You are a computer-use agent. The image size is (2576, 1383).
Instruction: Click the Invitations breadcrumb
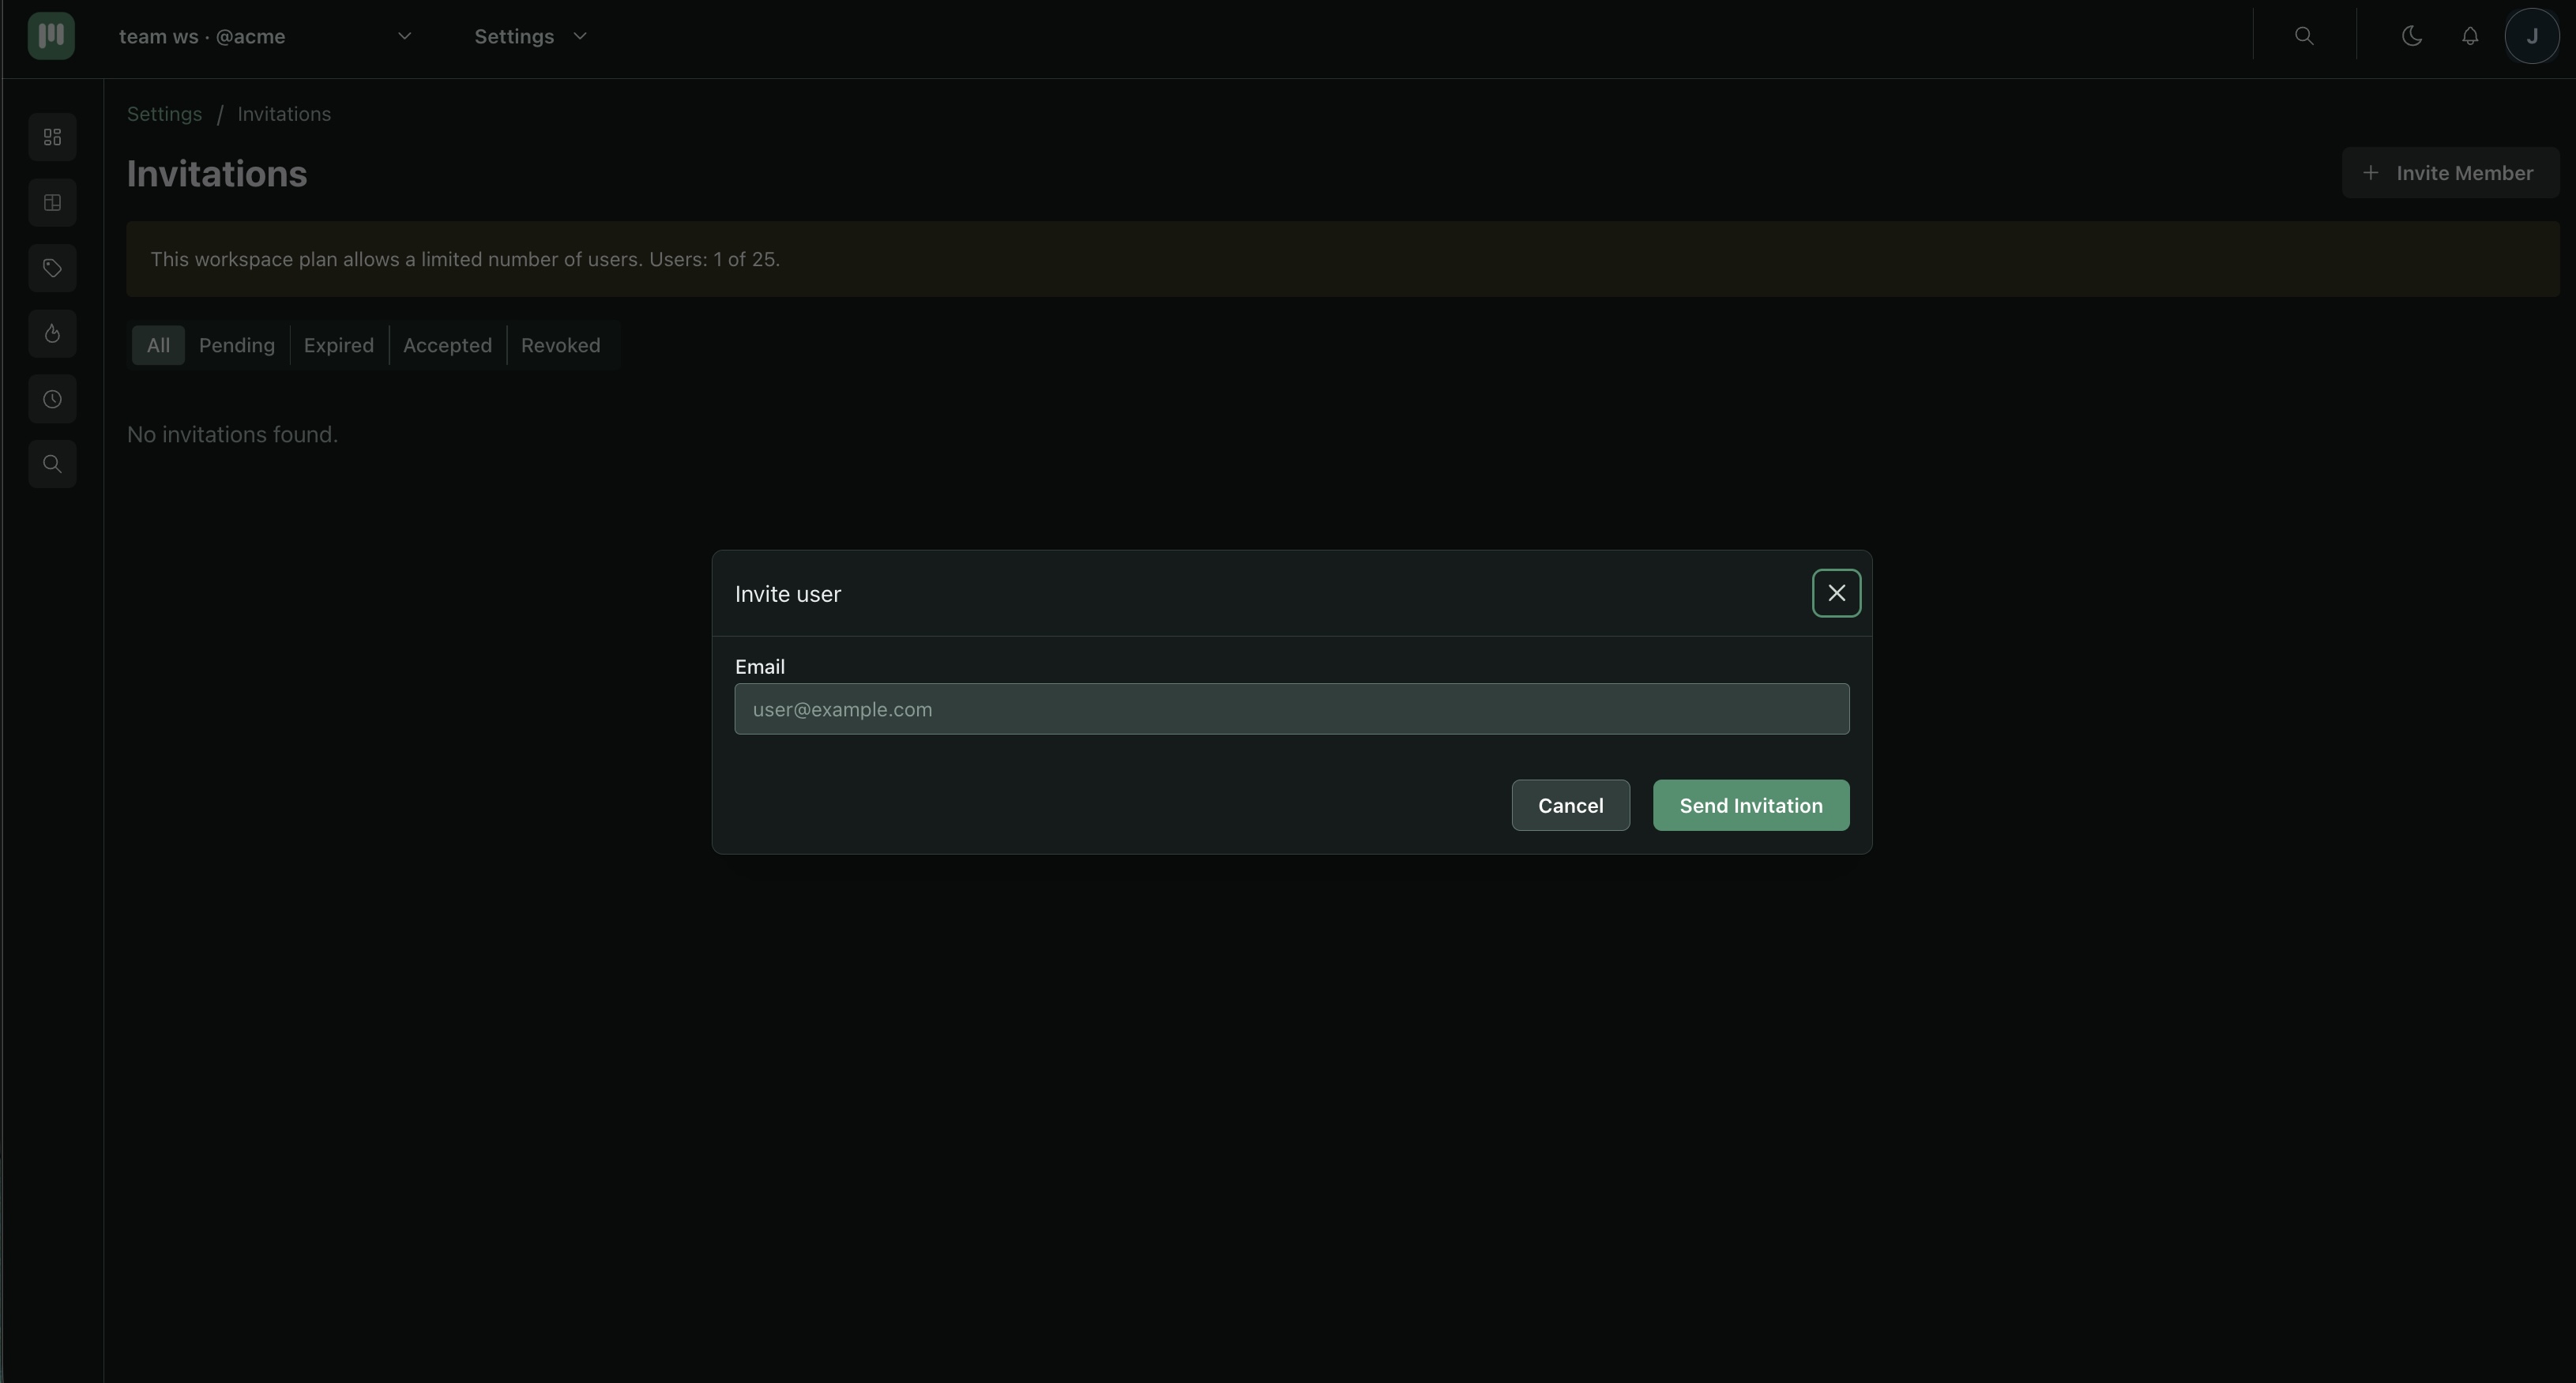[x=284, y=114]
